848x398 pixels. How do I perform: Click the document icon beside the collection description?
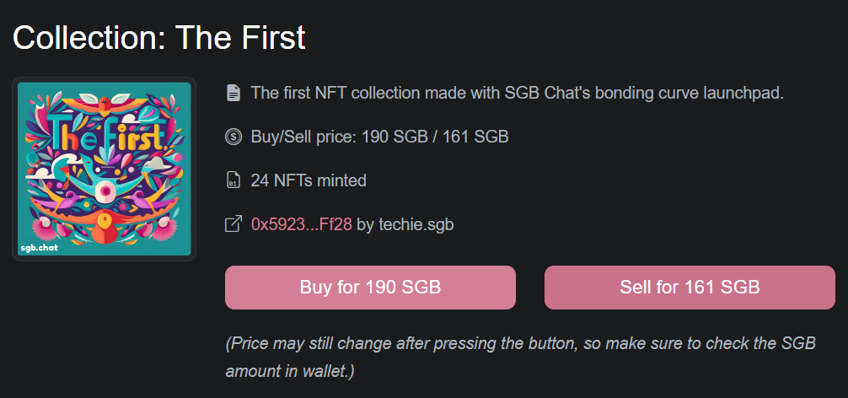[x=233, y=93]
